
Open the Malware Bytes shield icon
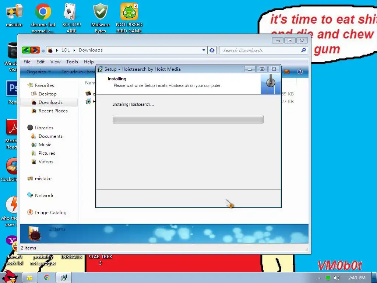pyautogui.click(x=100, y=18)
